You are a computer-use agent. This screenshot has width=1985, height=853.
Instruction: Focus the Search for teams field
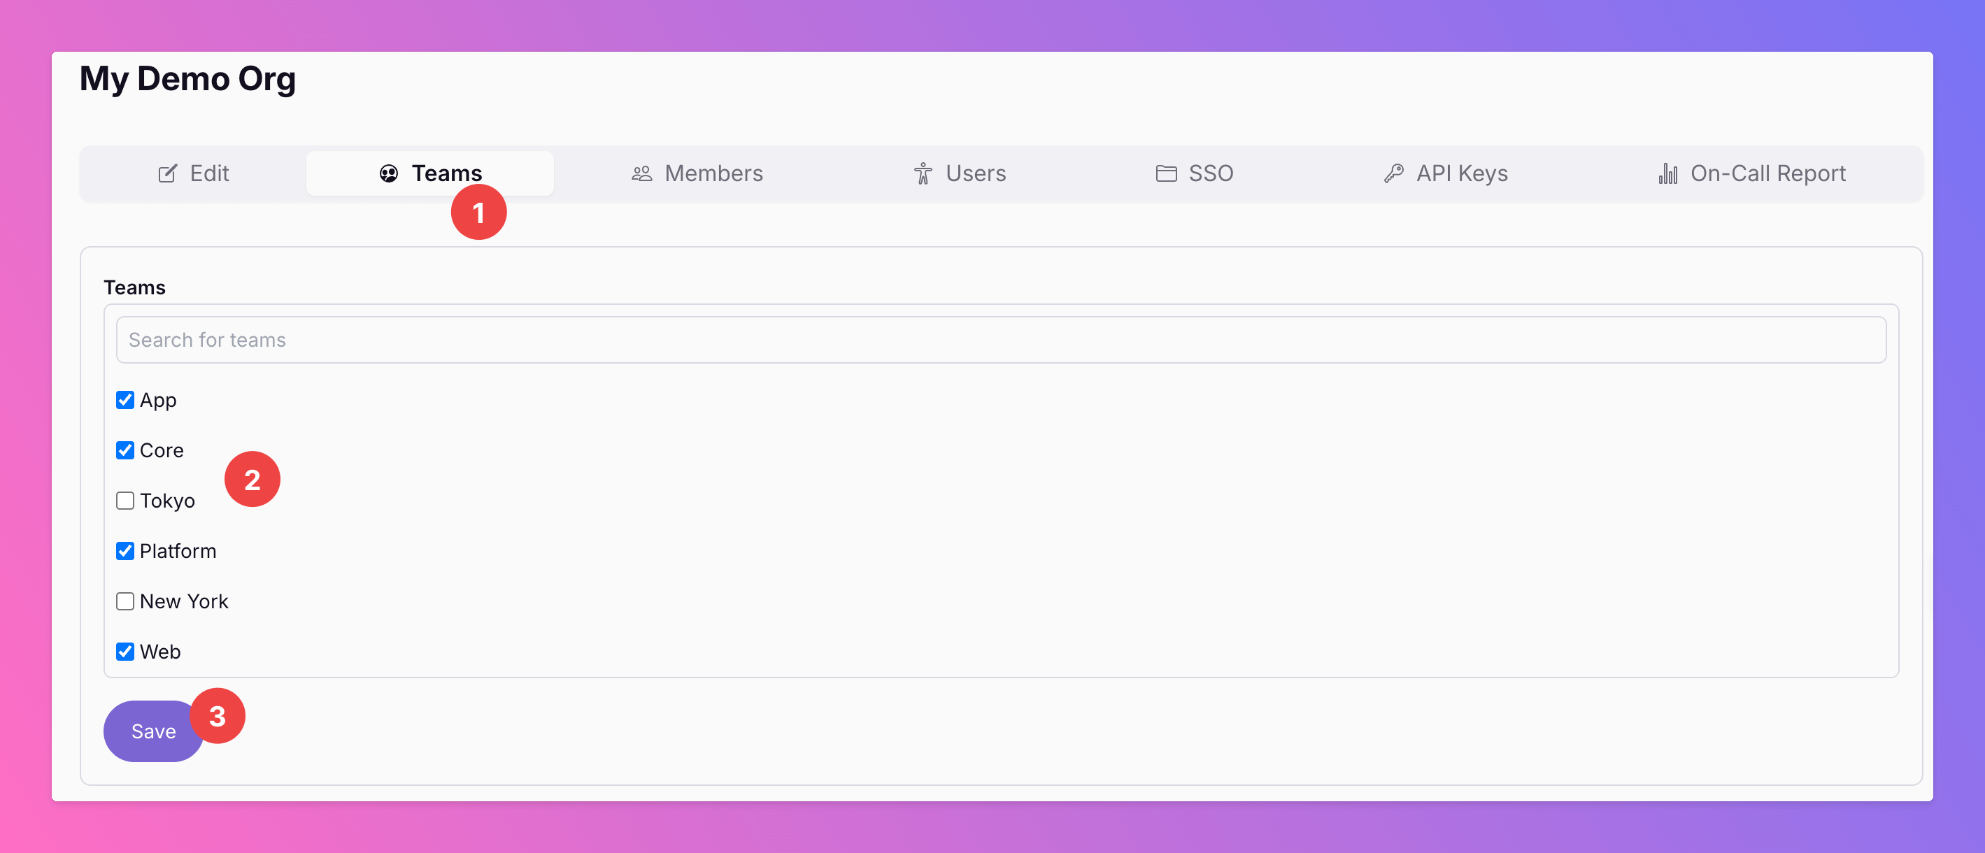pos(1000,340)
